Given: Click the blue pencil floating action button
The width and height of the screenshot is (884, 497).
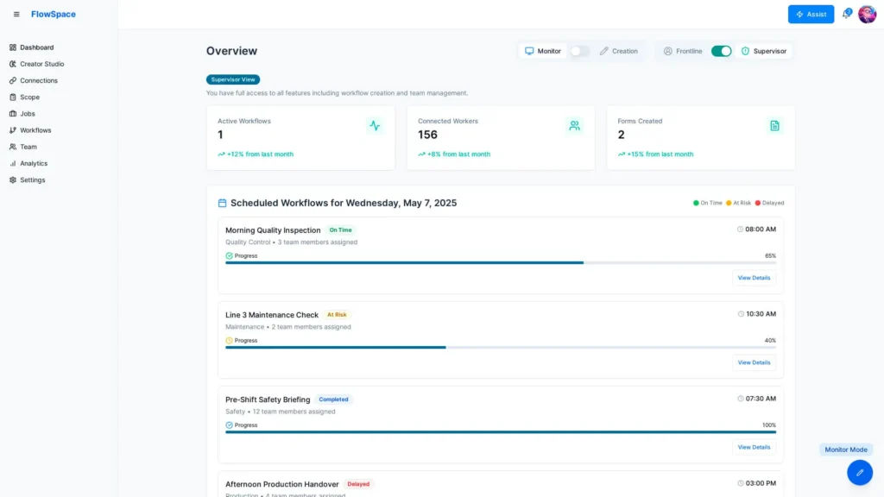Looking at the screenshot, I should [x=859, y=472].
